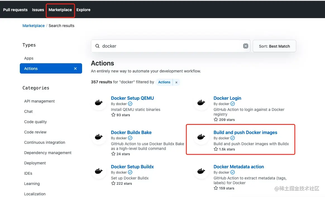The height and width of the screenshot is (197, 325).
Task: Click Docker whale logo for Metadata action
Action: [x=201, y=171]
